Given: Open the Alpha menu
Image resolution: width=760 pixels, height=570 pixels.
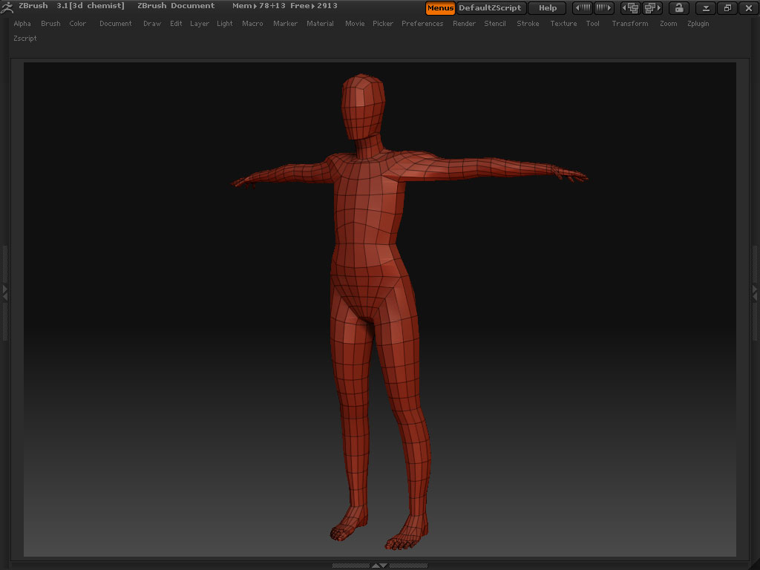Looking at the screenshot, I should [x=22, y=23].
